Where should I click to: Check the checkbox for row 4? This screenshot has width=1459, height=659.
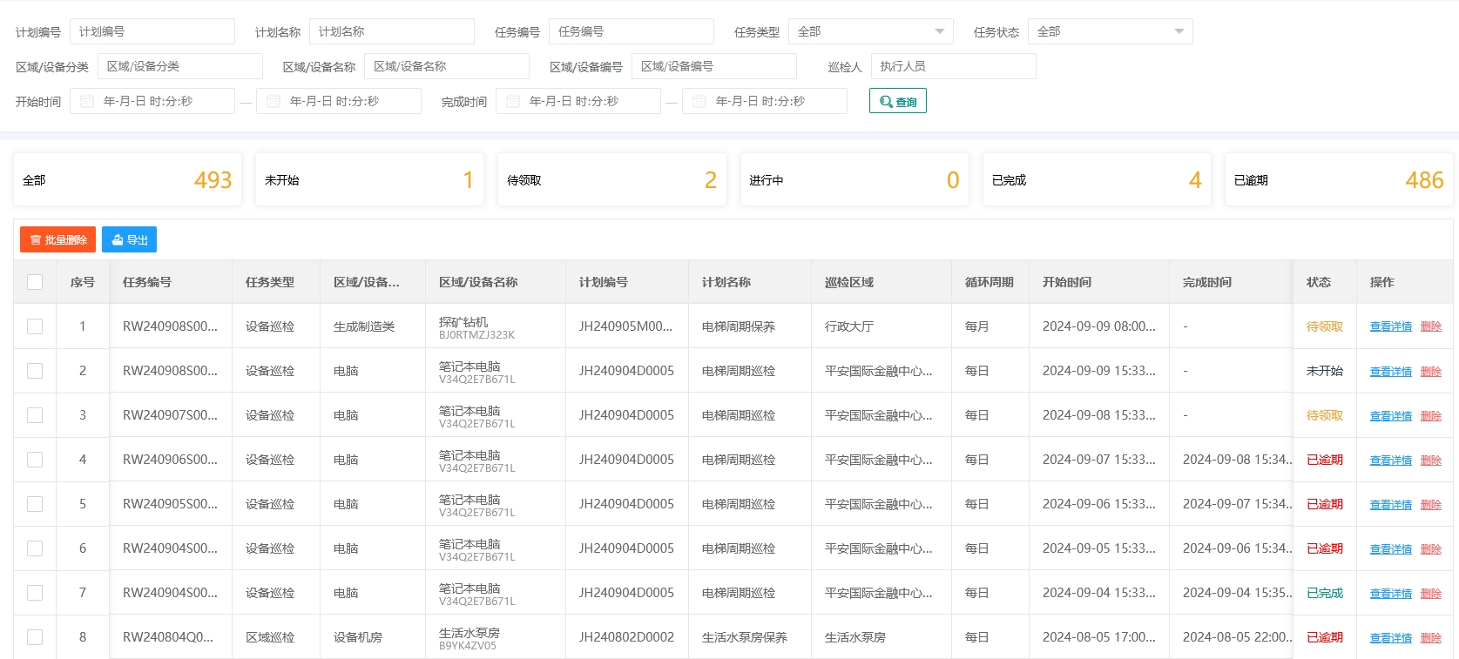35,460
